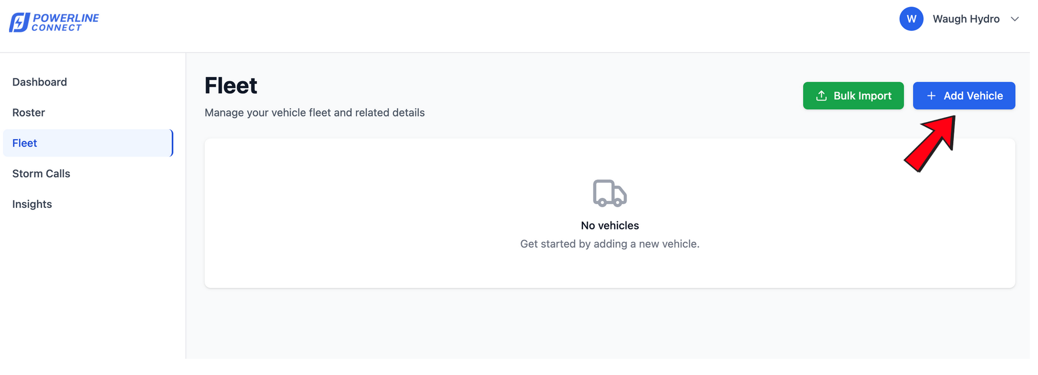The image size is (1038, 375).
Task: Click the Bulk Import button
Action: (853, 95)
